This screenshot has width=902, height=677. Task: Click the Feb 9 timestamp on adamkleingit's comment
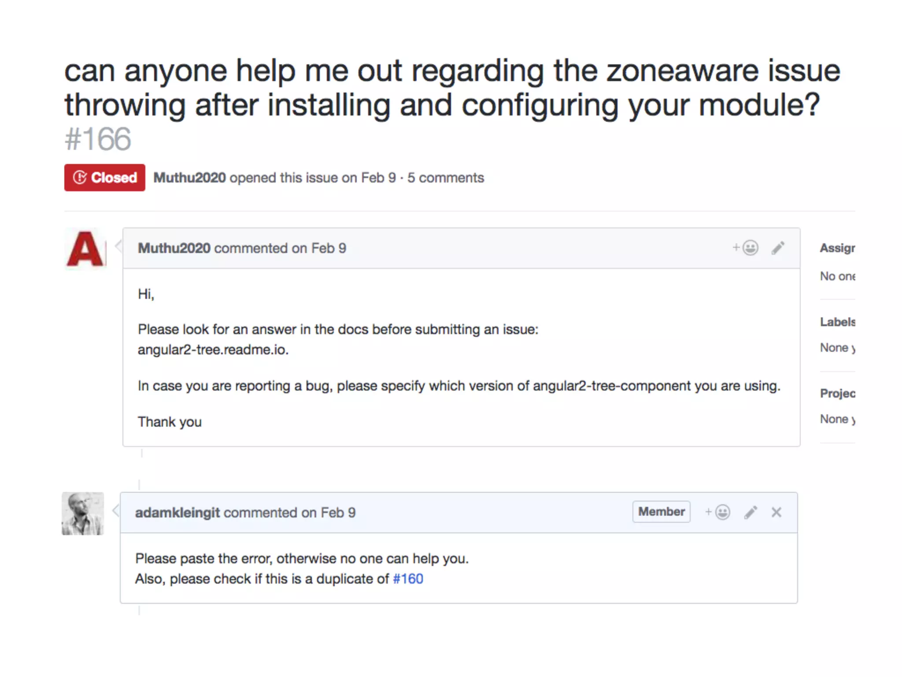[x=338, y=513]
